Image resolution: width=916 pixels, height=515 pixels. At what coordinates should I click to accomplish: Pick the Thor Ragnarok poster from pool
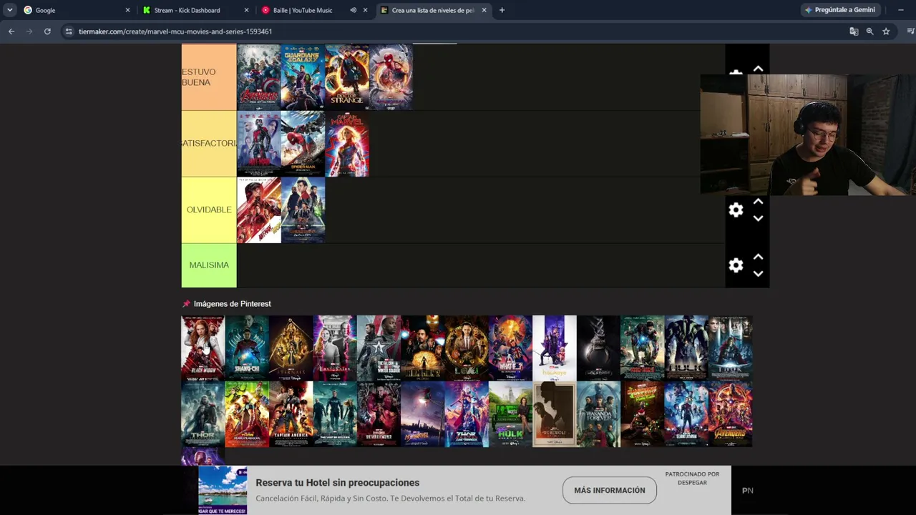[x=247, y=414]
